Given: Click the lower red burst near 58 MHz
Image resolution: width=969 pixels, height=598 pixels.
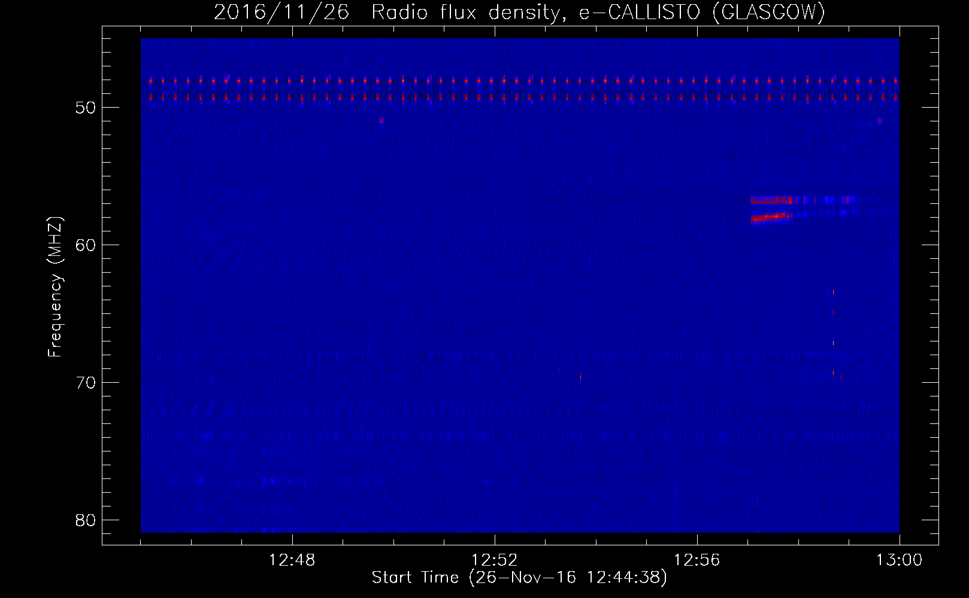Looking at the screenshot, I should point(771,218).
